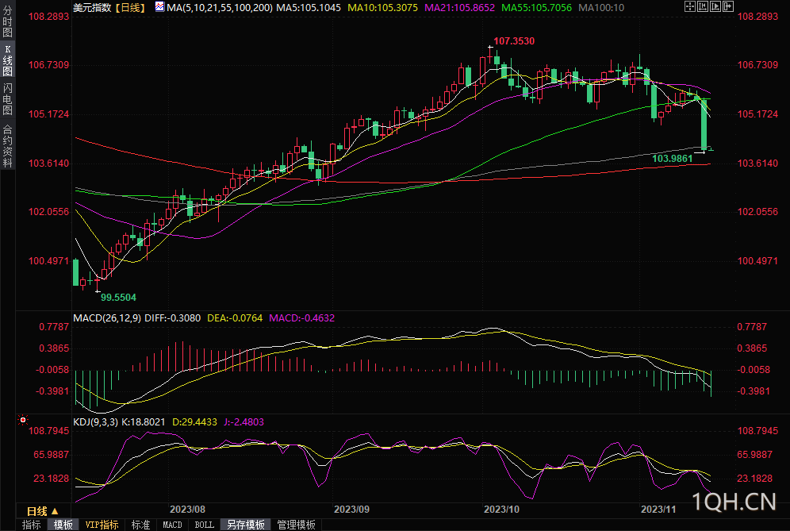Expand the 日线 period selector arrow
Viewport: 790px width, 531px height.
[55, 511]
